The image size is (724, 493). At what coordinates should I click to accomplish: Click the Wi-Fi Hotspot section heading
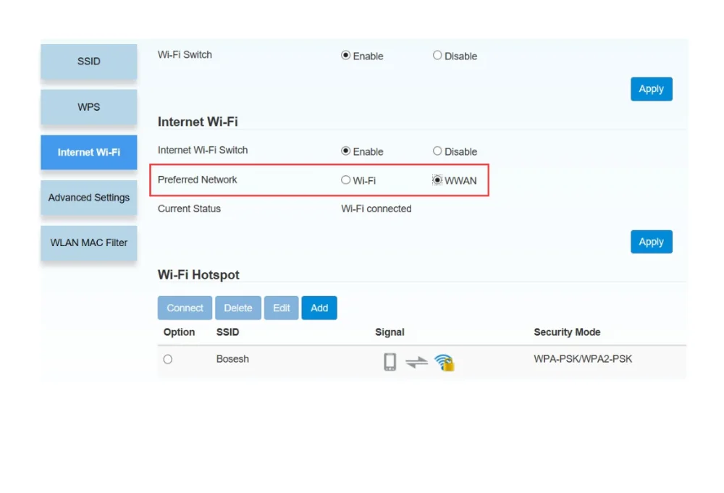click(x=198, y=275)
